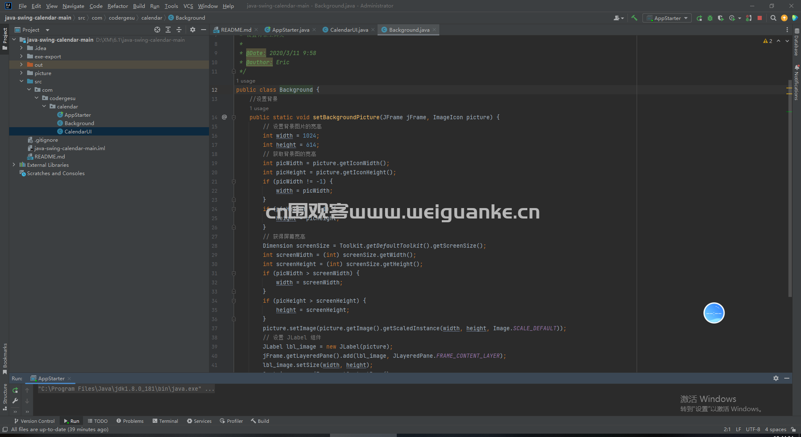Open the TODO tool window
Screen dimensions: 801x437
coord(98,421)
